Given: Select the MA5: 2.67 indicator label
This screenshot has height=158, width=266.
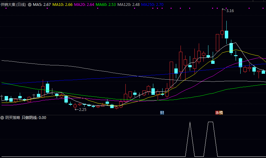Looking at the screenshot, I should pos(42,5).
